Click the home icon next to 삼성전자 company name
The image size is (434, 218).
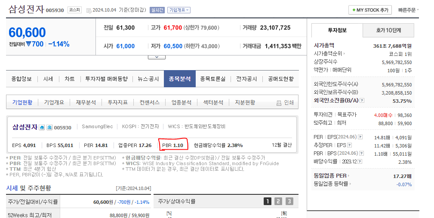42,127
